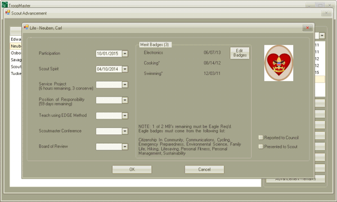Click the empty Scoutmaster Conference date field

click(109, 131)
